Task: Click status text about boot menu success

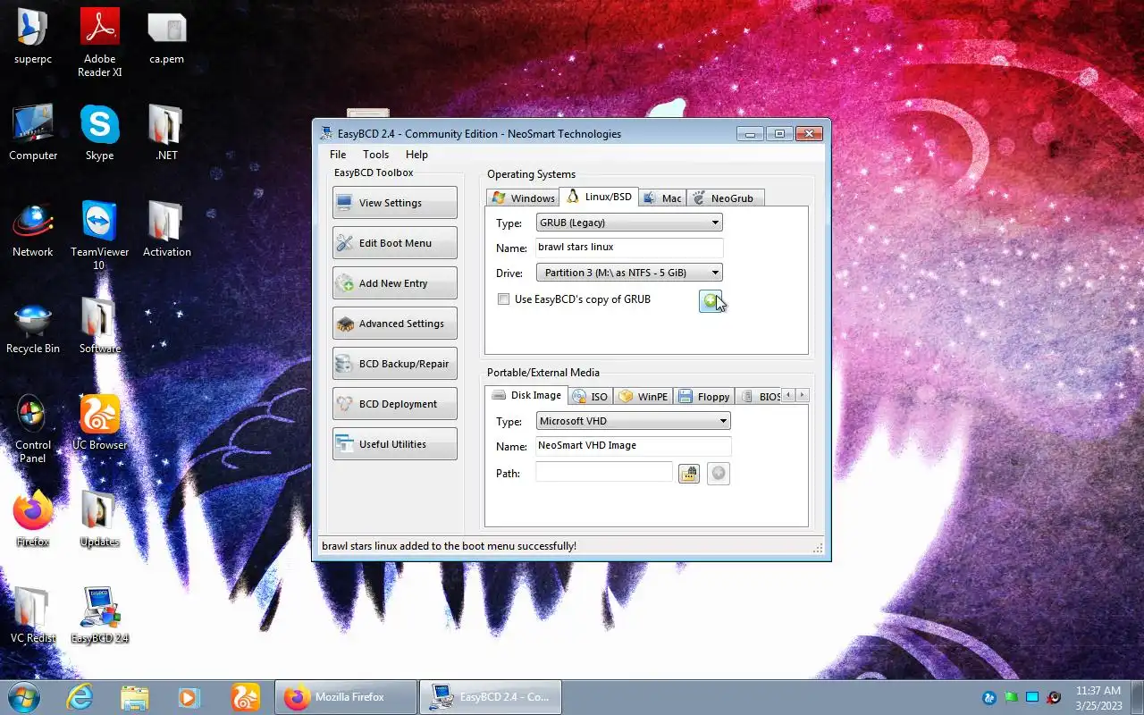Action: click(449, 545)
